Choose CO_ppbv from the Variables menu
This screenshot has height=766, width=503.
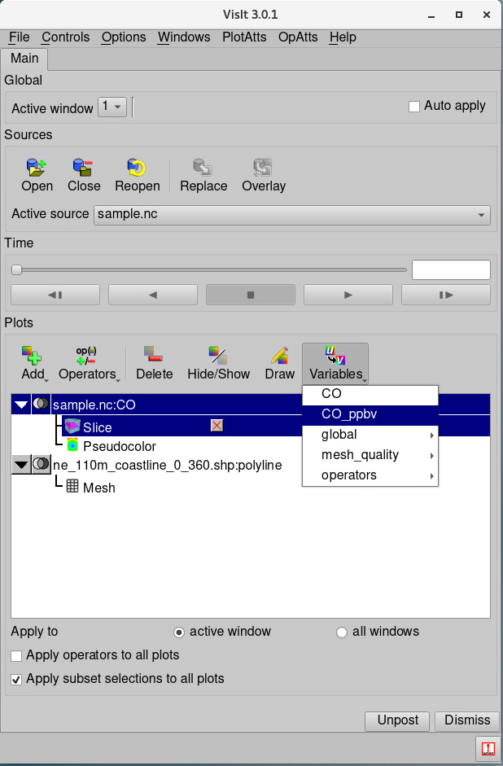(x=349, y=414)
